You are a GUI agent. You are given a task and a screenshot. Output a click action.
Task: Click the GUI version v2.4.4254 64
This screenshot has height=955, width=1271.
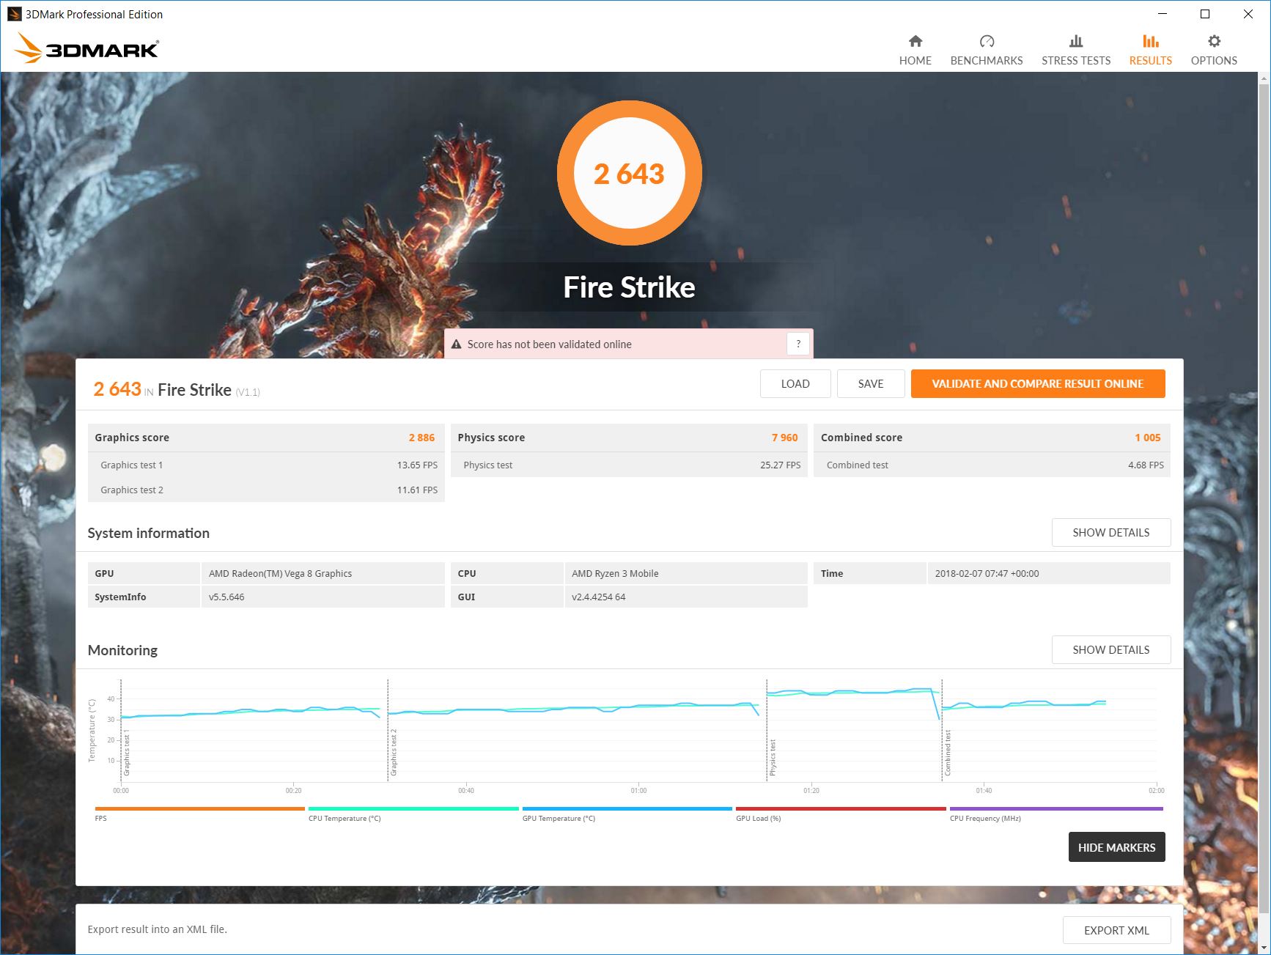tap(599, 597)
